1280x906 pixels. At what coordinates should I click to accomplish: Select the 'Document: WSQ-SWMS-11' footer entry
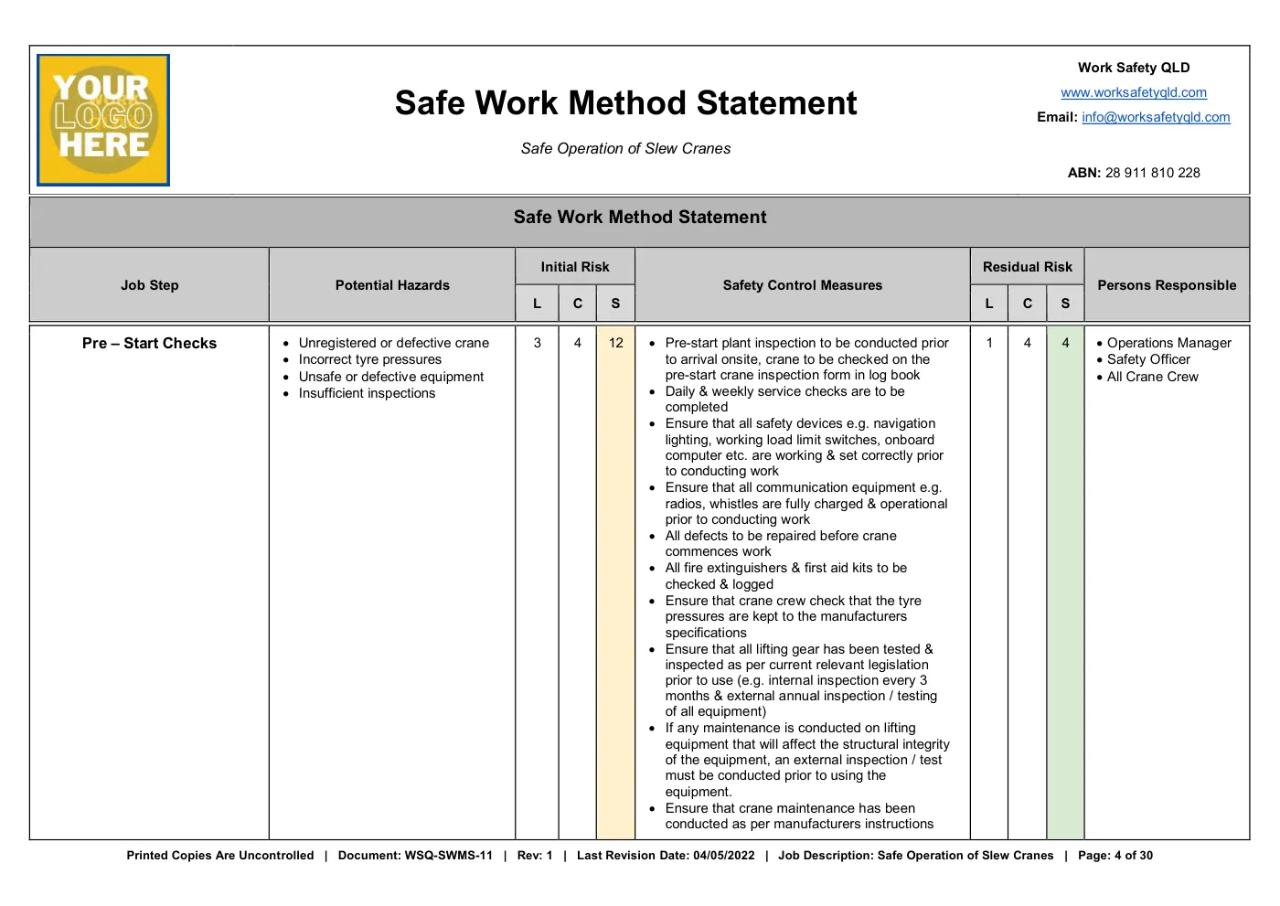point(415,856)
